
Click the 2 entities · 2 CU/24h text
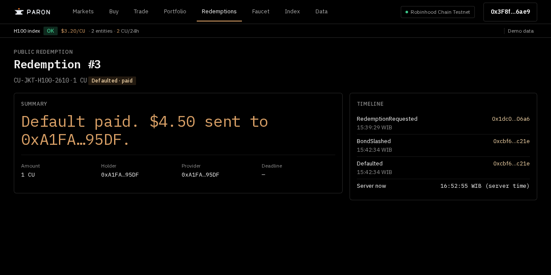point(114,31)
